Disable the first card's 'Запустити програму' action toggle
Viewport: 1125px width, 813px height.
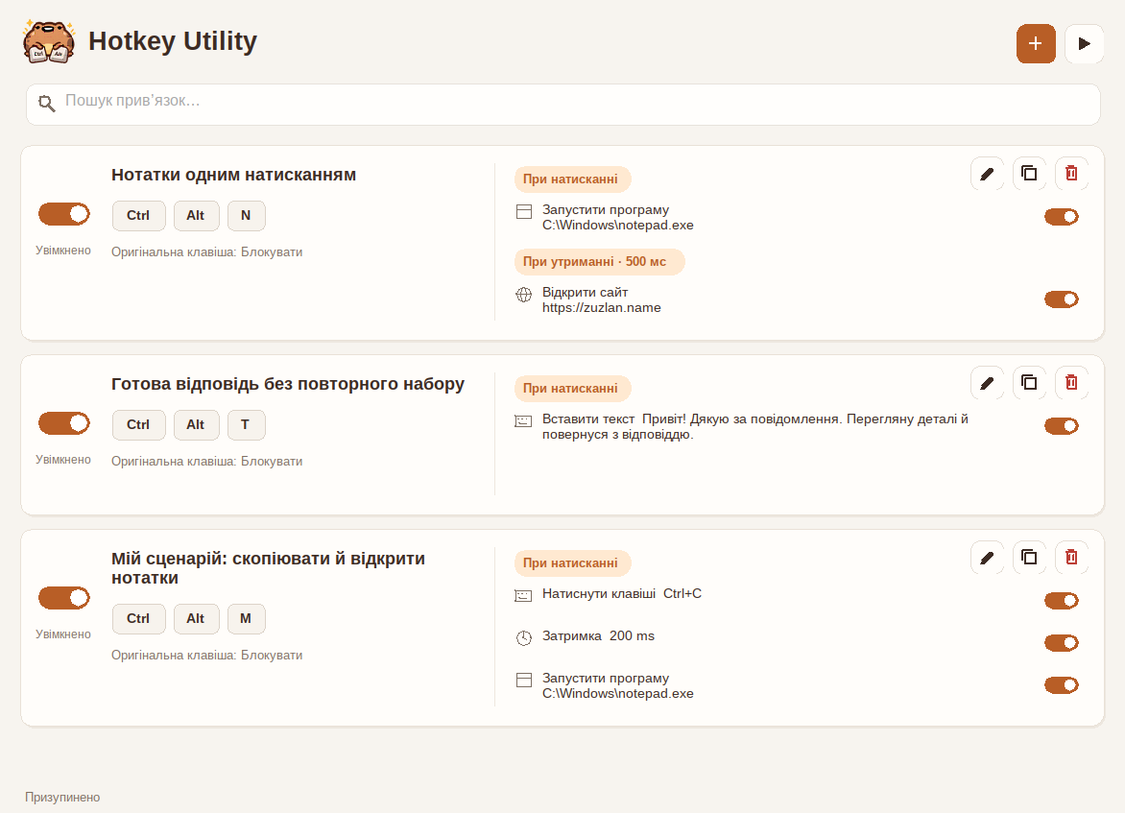click(1061, 217)
